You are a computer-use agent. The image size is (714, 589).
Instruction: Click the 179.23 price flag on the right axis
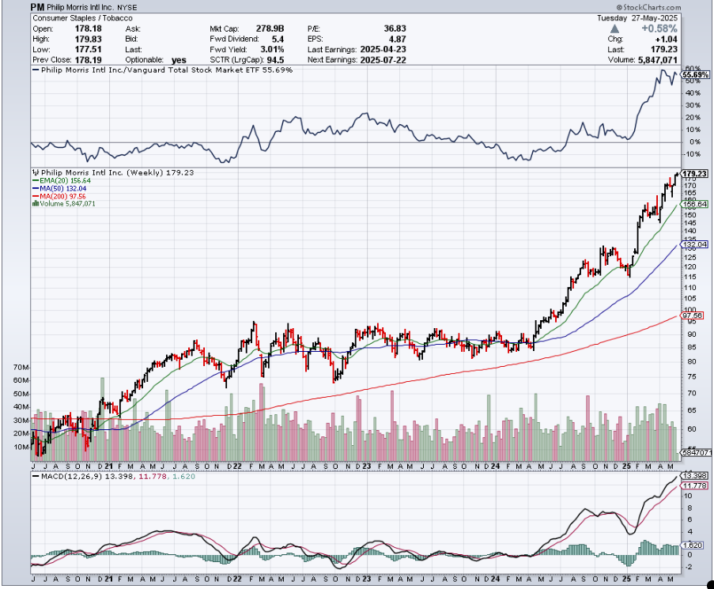695,174
